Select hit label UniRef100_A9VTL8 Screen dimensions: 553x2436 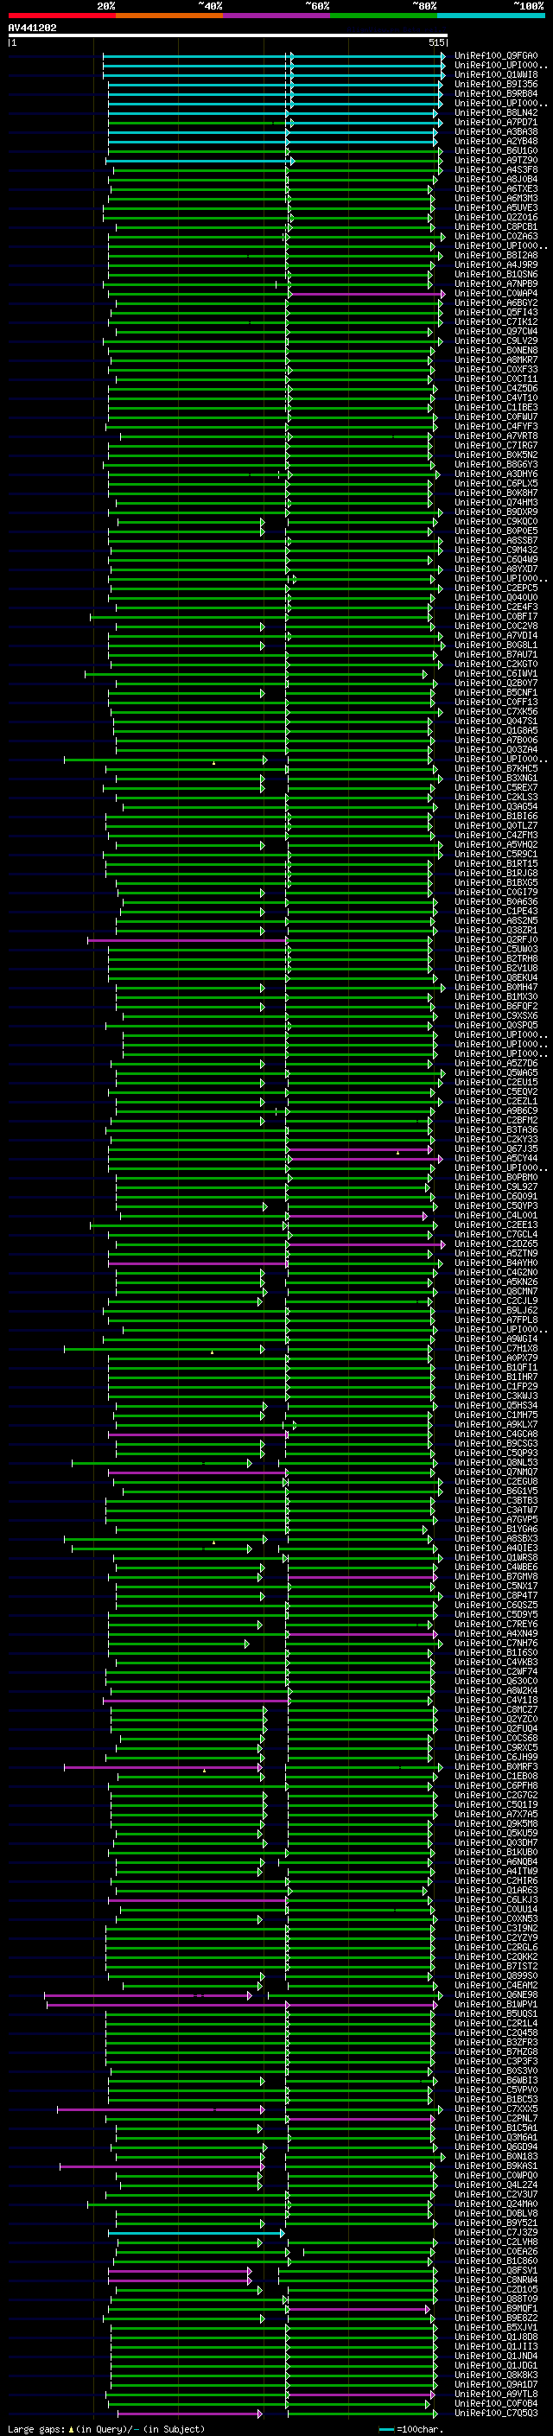click(496, 2394)
